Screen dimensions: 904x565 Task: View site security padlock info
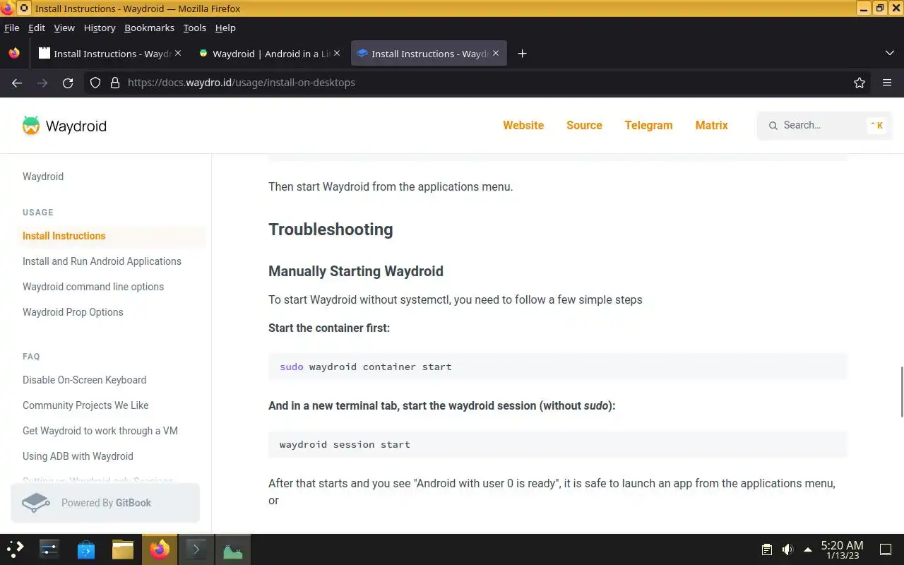[x=115, y=83]
